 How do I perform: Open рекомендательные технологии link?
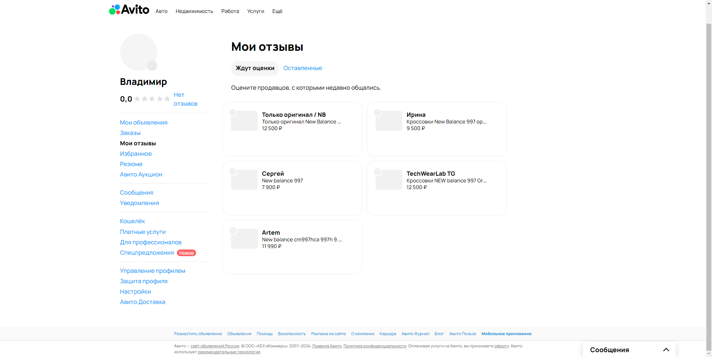pos(229,352)
